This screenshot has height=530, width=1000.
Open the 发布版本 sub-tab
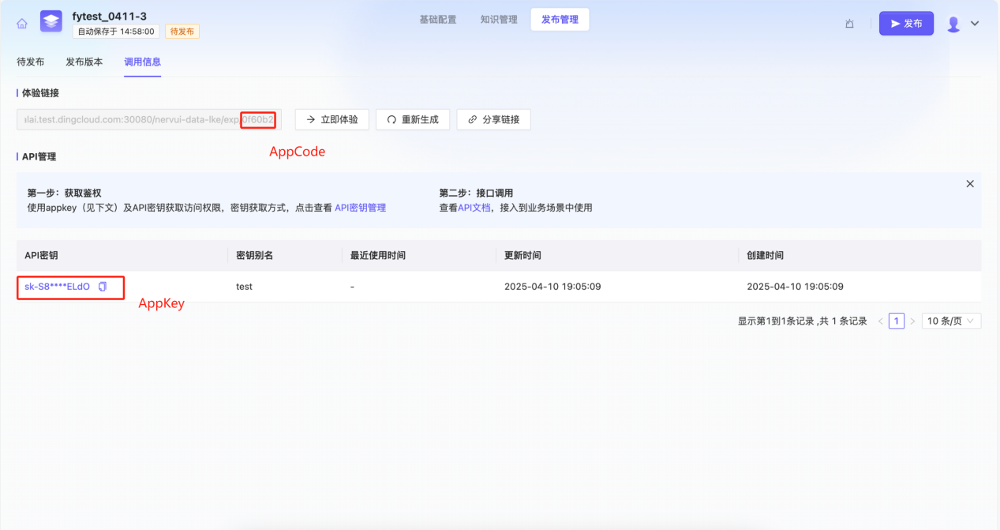point(84,62)
